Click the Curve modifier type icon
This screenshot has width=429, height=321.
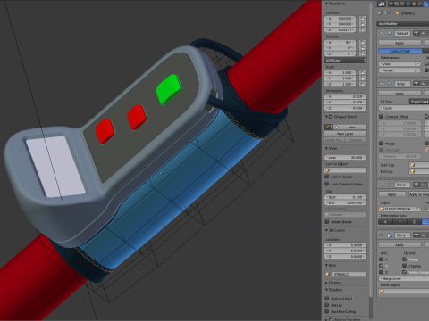[x=390, y=185]
